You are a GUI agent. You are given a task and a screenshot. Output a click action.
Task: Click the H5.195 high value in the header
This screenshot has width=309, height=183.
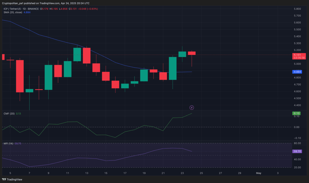pyautogui.click(x=54, y=9)
